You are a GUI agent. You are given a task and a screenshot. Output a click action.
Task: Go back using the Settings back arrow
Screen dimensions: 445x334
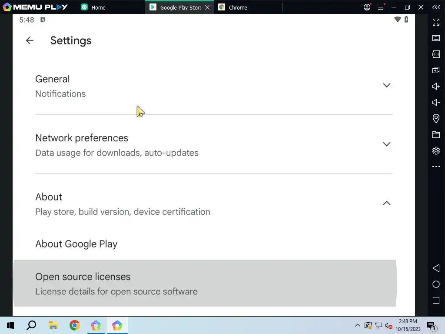click(30, 40)
